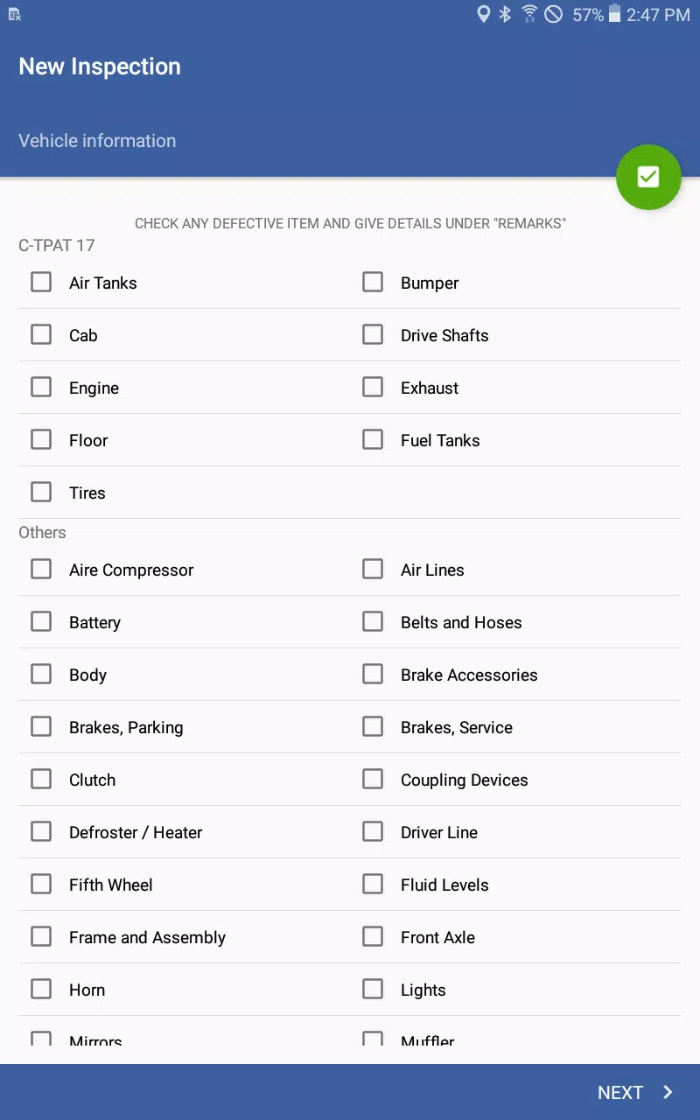This screenshot has height=1120, width=700.
Task: Check the Air Tanks checkbox
Action: (41, 282)
